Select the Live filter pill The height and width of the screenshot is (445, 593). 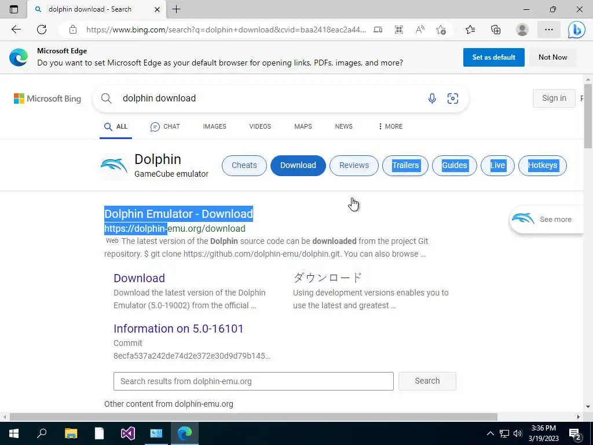point(497,165)
